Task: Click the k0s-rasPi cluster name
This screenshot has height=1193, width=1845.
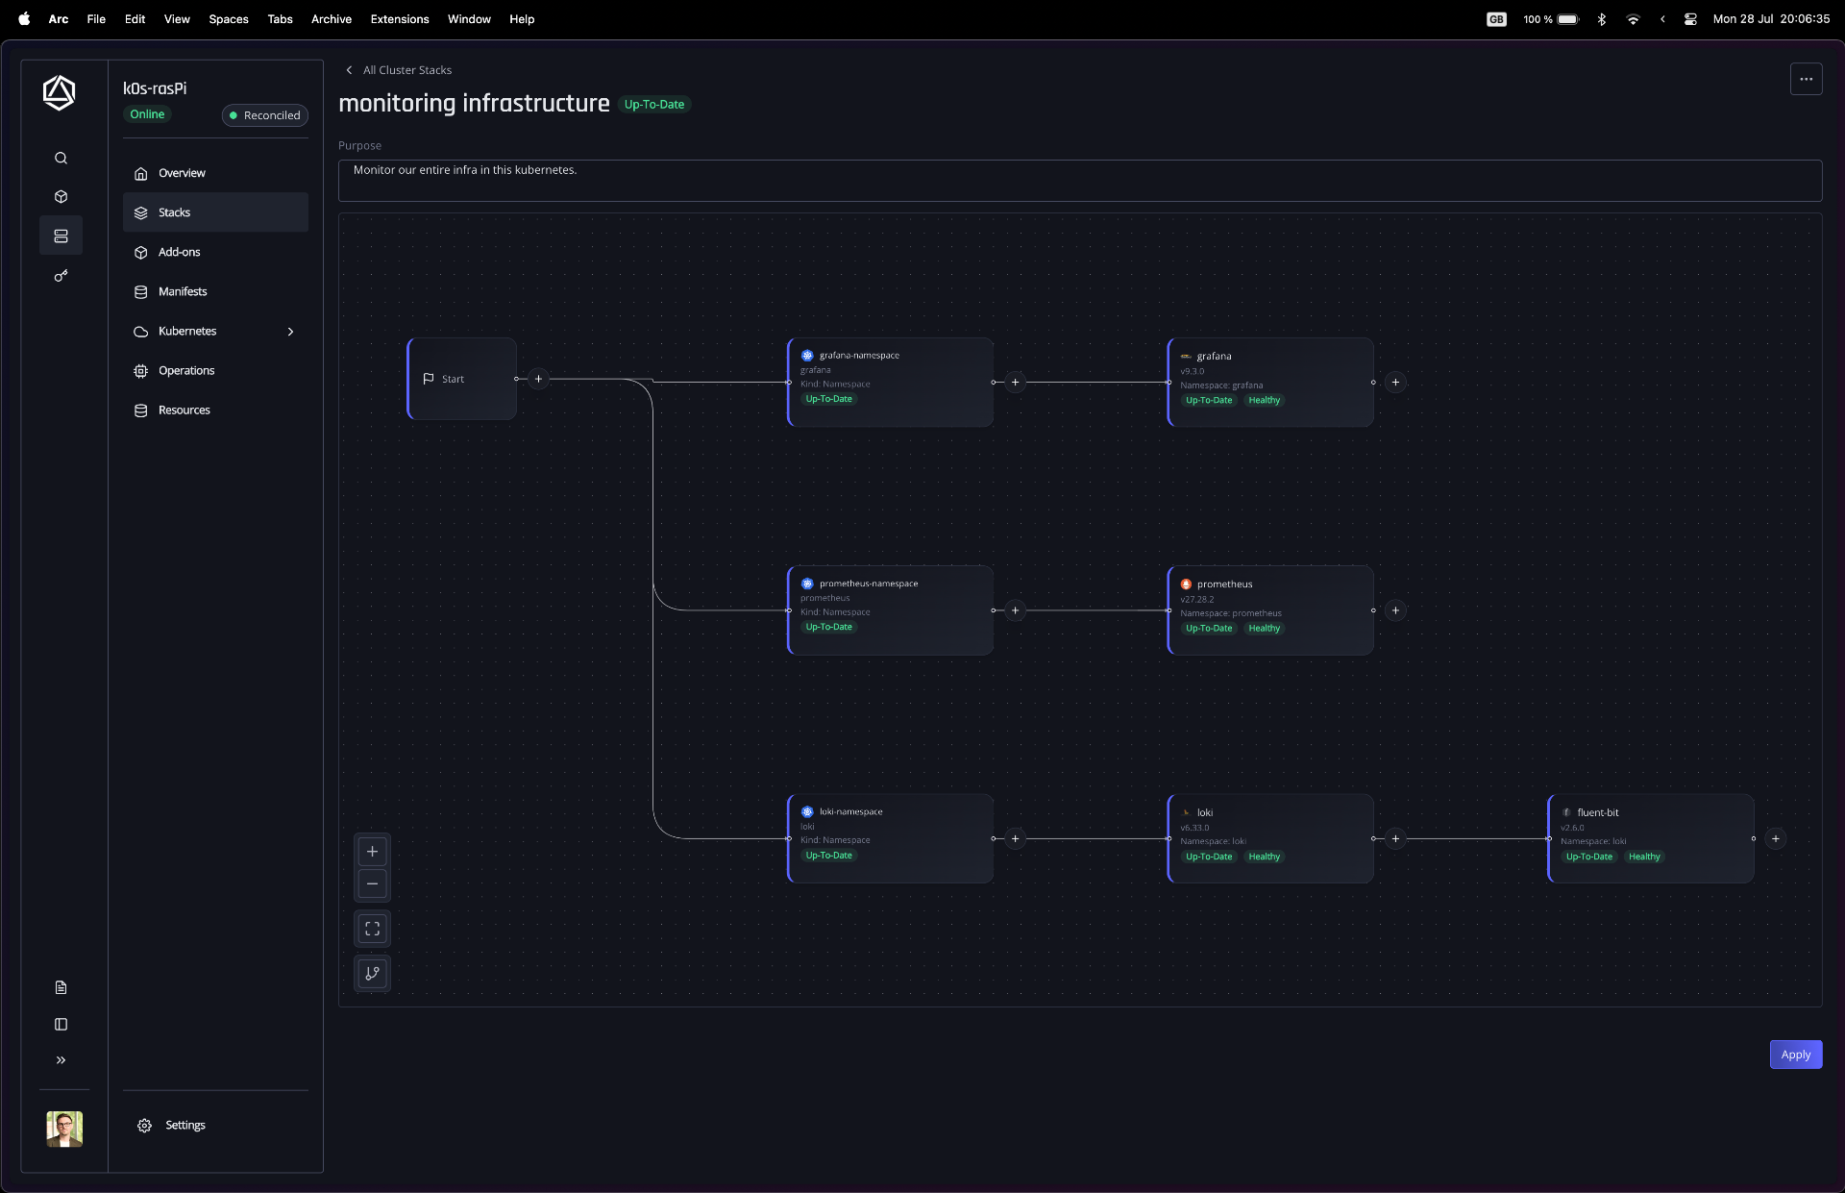Action: point(155,88)
